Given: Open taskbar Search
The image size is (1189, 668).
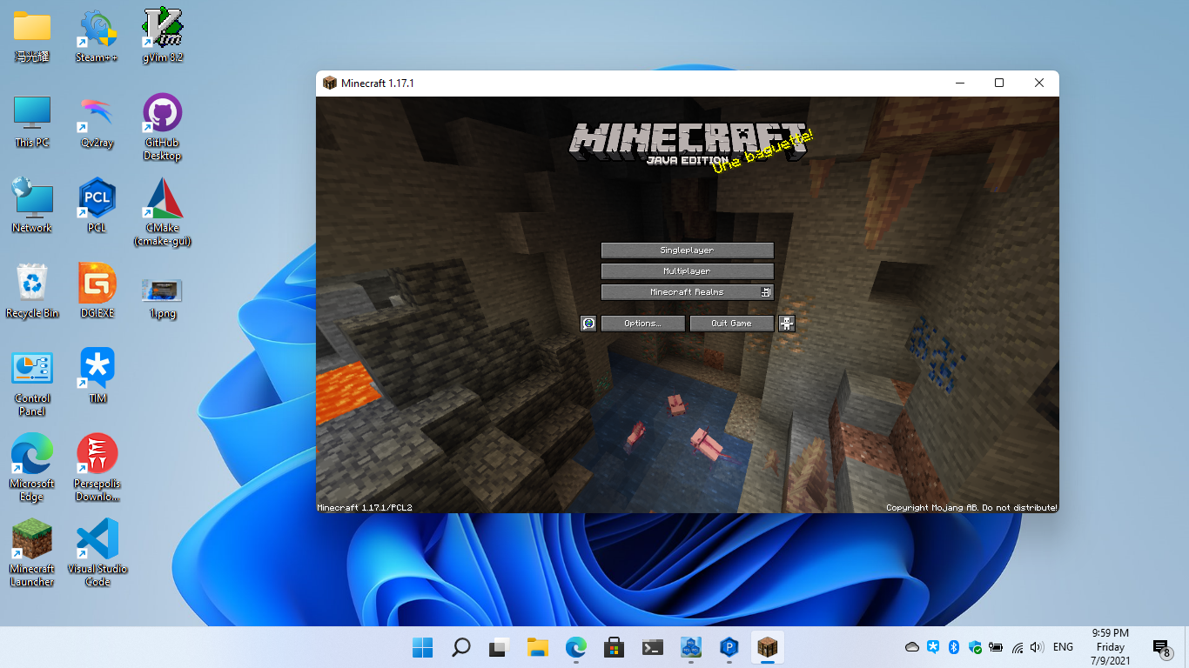Looking at the screenshot, I should click(461, 647).
